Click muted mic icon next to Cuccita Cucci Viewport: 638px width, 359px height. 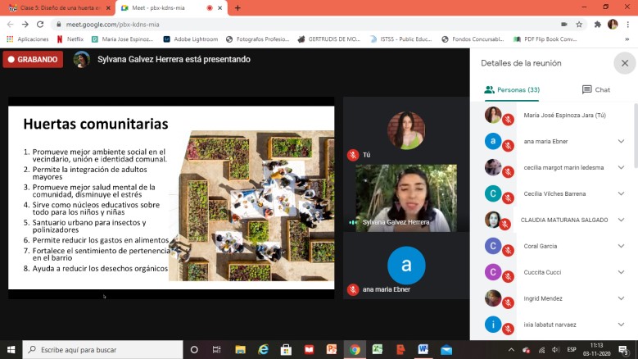tap(508, 275)
